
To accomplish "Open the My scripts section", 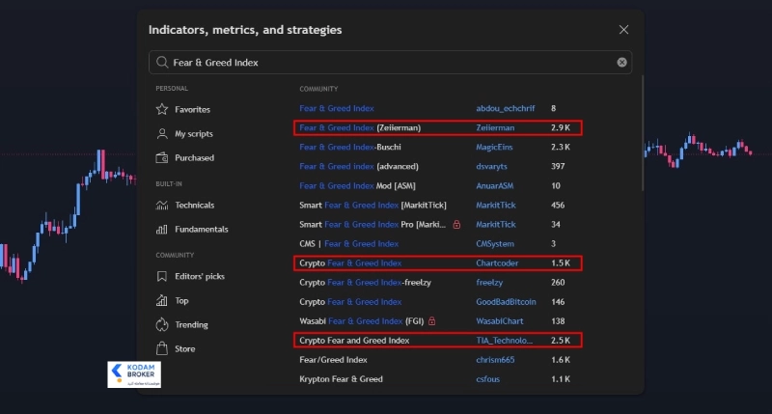I will pos(194,133).
